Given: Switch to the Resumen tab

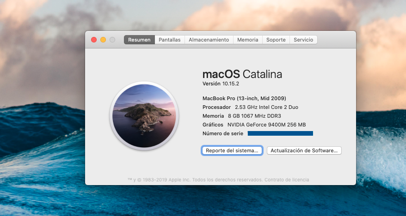Looking at the screenshot, I should tap(139, 40).
